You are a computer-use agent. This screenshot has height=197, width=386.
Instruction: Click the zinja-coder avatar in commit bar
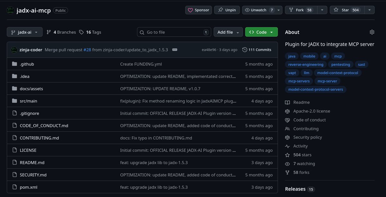click(x=14, y=50)
